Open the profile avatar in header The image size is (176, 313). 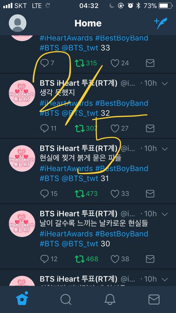click(x=18, y=23)
